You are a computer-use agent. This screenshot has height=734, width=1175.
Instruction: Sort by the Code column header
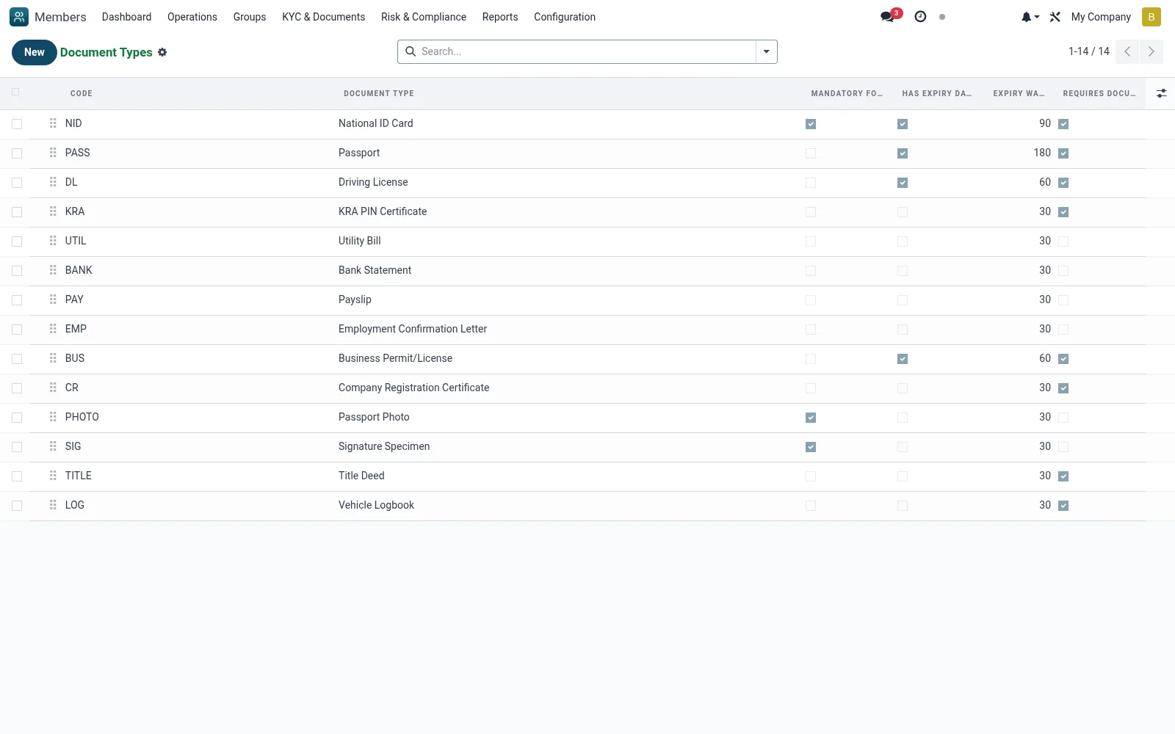(82, 93)
